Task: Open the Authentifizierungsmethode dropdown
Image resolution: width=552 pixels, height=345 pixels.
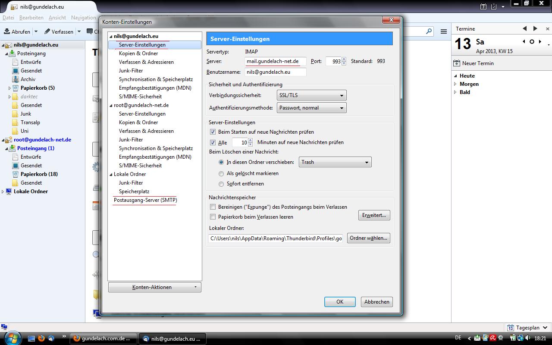Action: (311, 108)
